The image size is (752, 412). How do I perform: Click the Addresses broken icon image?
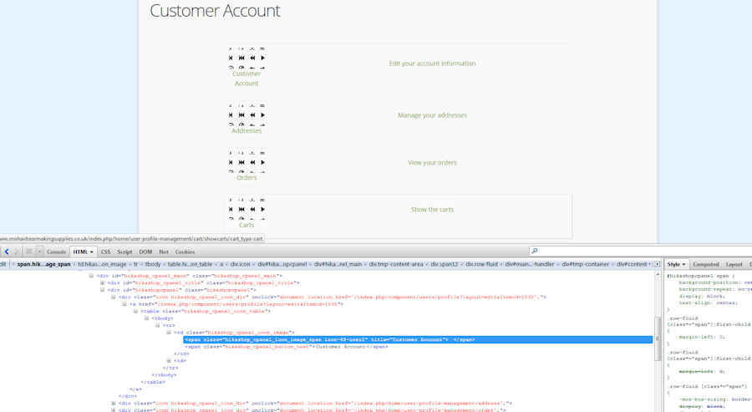[x=246, y=115]
